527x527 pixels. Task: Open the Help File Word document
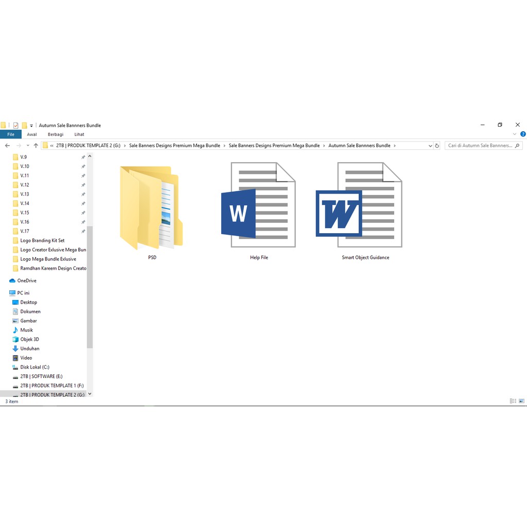(x=258, y=206)
